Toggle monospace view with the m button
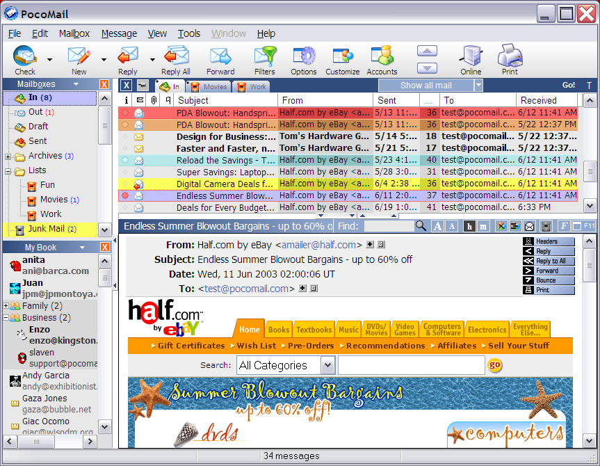The width and height of the screenshot is (600, 466). click(483, 226)
